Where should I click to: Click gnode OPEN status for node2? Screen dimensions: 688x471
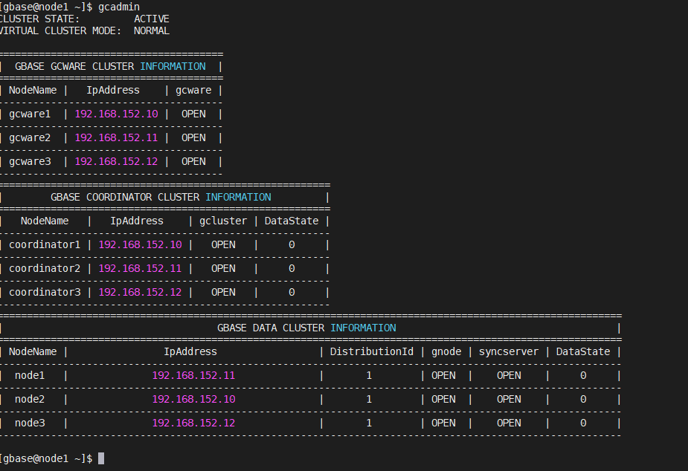443,399
